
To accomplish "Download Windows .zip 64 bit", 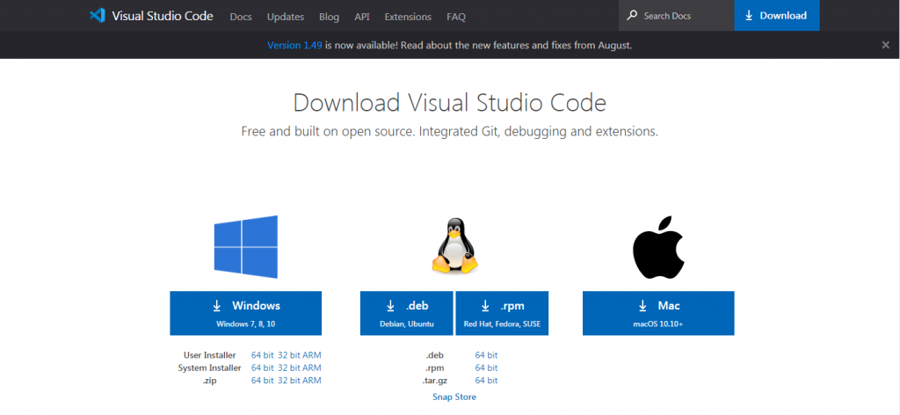I will coord(262,381).
